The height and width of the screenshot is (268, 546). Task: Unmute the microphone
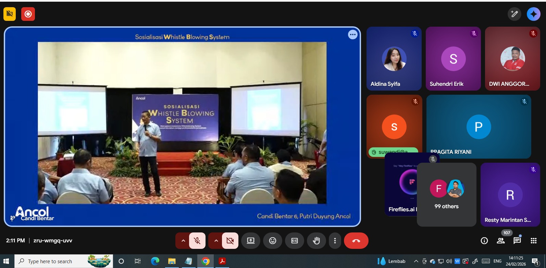pyautogui.click(x=197, y=241)
